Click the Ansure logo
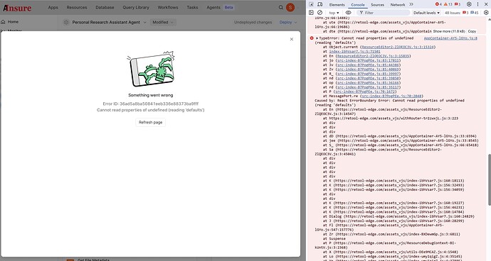The width and height of the screenshot is (491, 261). [x=17, y=8]
